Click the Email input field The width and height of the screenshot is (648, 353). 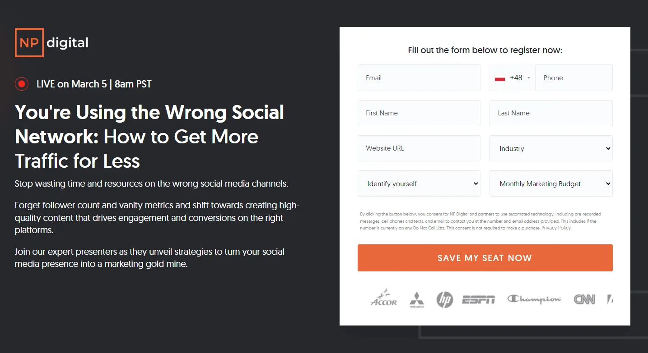click(x=419, y=78)
